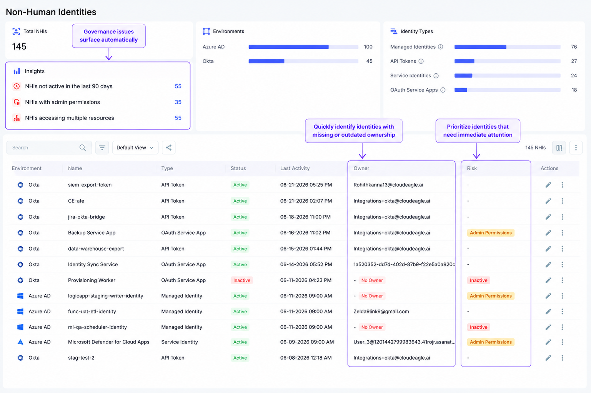Click red Inactive status on Provisioning Worker
The width and height of the screenshot is (591, 393).
pyautogui.click(x=241, y=280)
